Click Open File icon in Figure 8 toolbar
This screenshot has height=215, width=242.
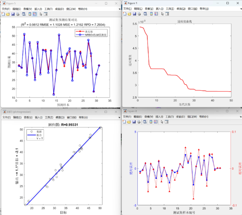tap(129, 122)
